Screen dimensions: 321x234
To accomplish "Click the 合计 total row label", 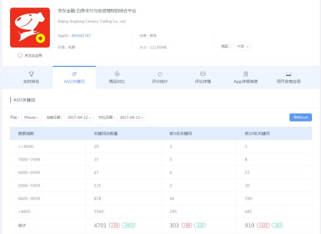I will click(x=22, y=226).
